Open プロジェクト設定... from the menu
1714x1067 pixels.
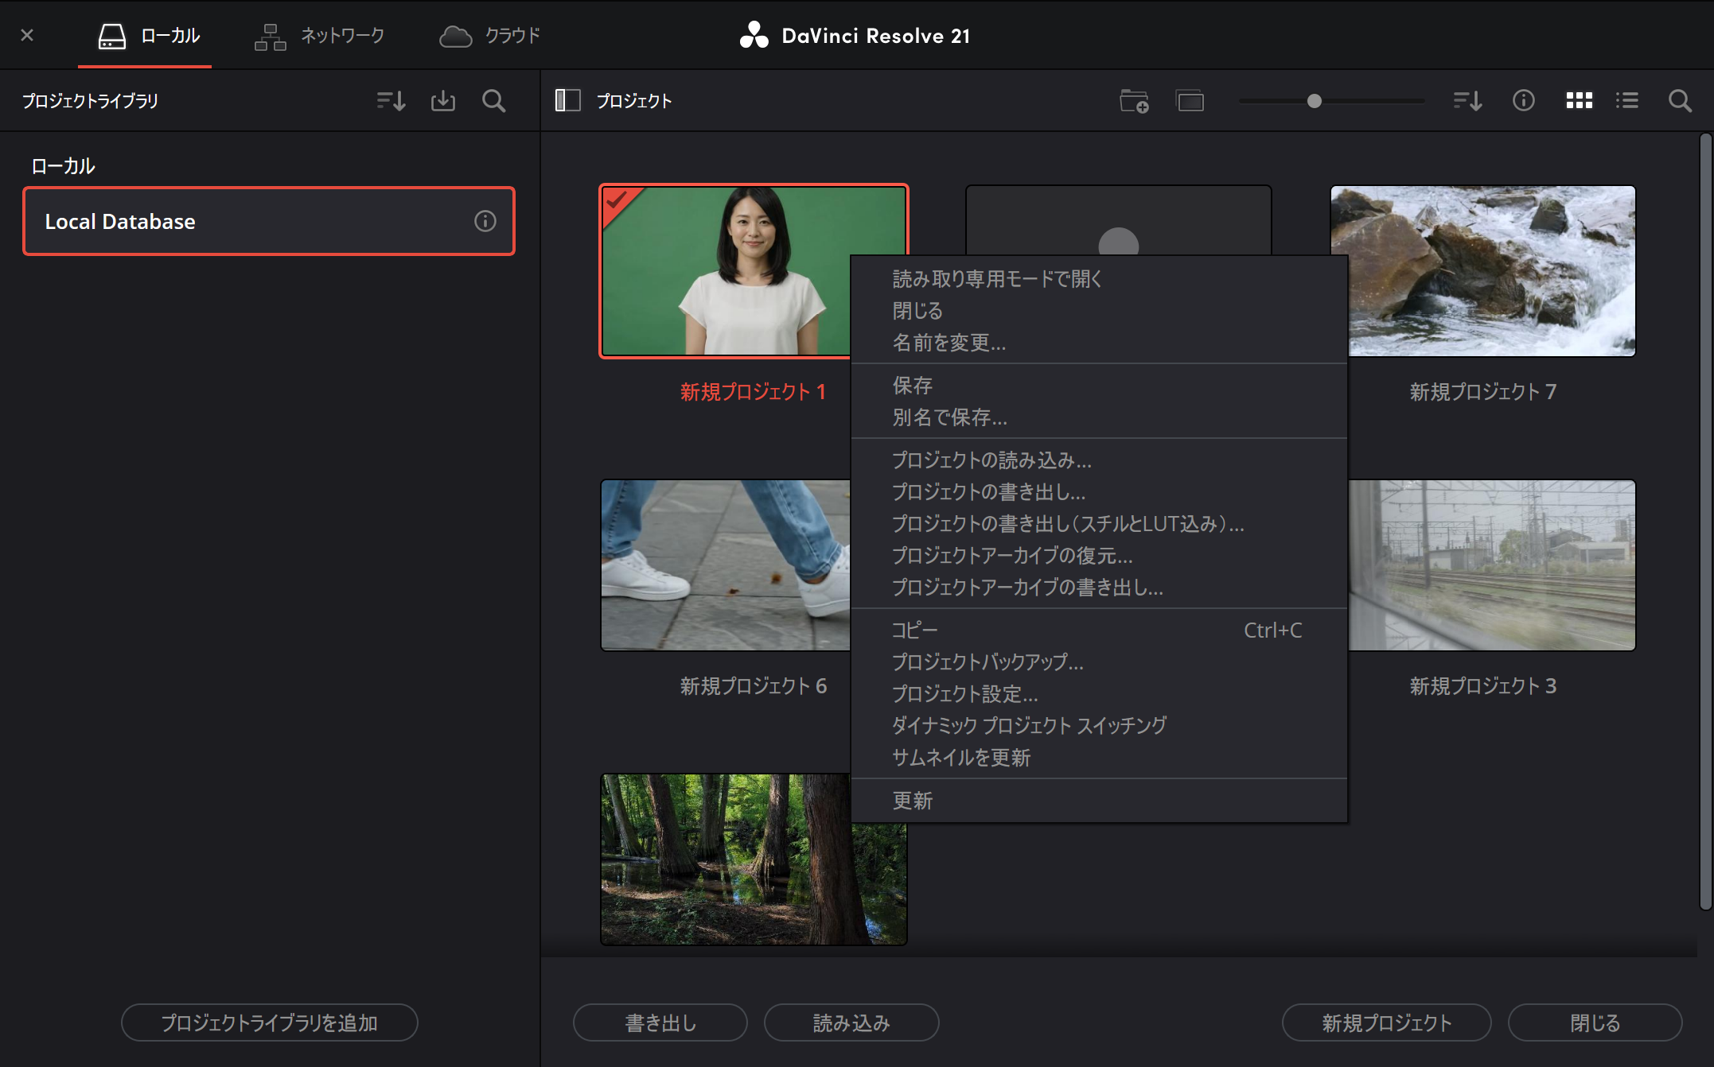click(x=1099, y=694)
